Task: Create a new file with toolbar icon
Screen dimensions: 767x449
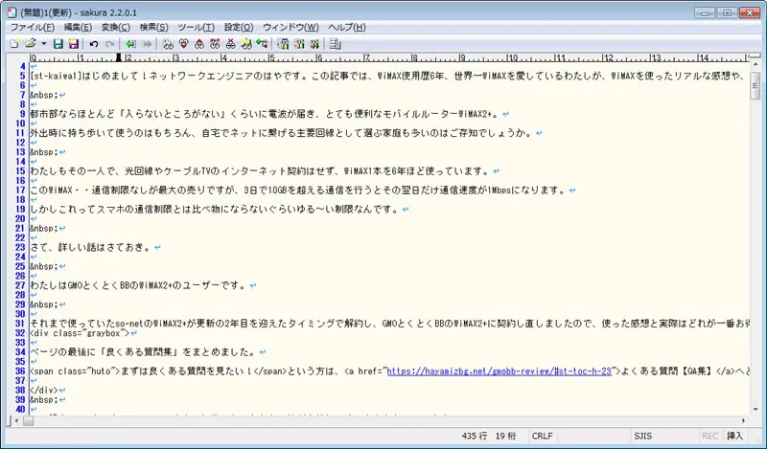Action: (x=13, y=43)
